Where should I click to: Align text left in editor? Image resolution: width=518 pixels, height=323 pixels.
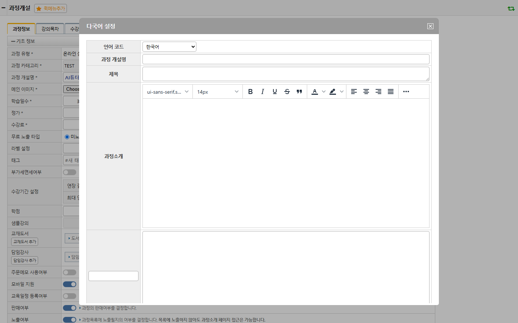point(354,92)
